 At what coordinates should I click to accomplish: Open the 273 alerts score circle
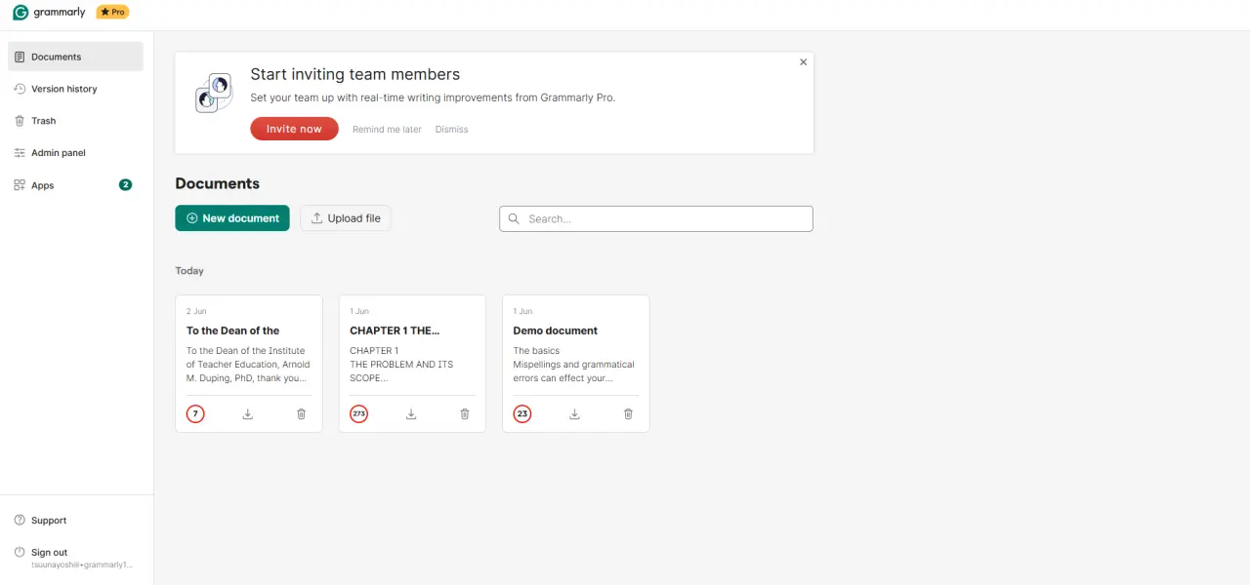click(359, 414)
